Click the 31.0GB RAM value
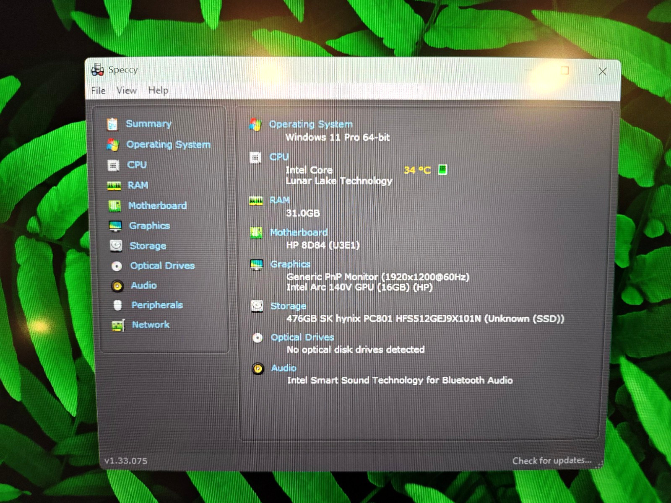This screenshot has width=671, height=503. tap(303, 213)
